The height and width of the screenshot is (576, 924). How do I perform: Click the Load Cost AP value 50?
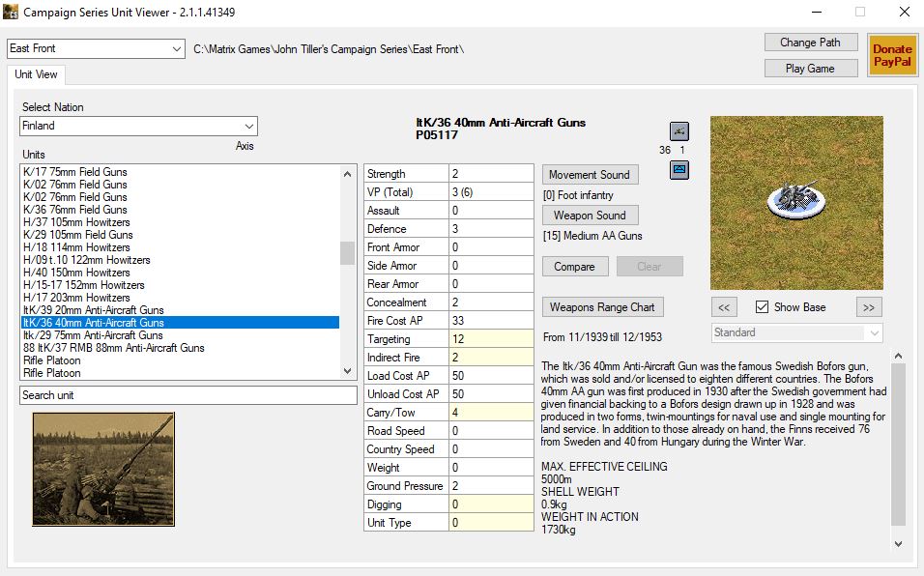click(x=491, y=376)
